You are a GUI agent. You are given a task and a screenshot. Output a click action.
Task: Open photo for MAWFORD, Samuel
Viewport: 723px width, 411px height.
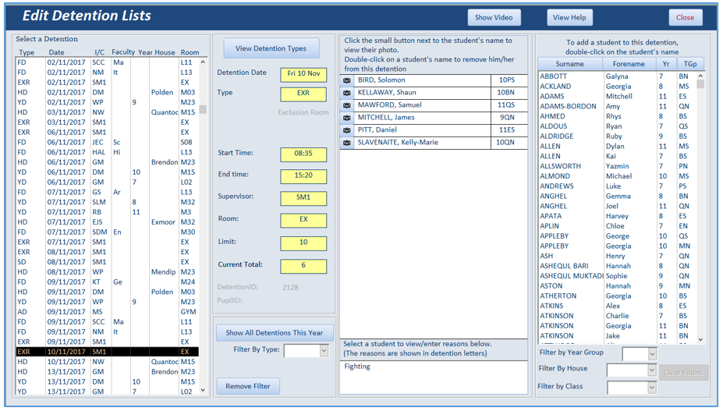[x=347, y=105]
